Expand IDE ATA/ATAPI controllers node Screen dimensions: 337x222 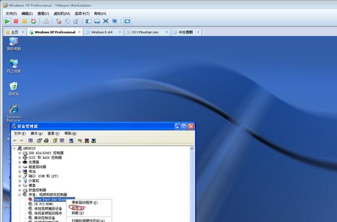pos(19,153)
